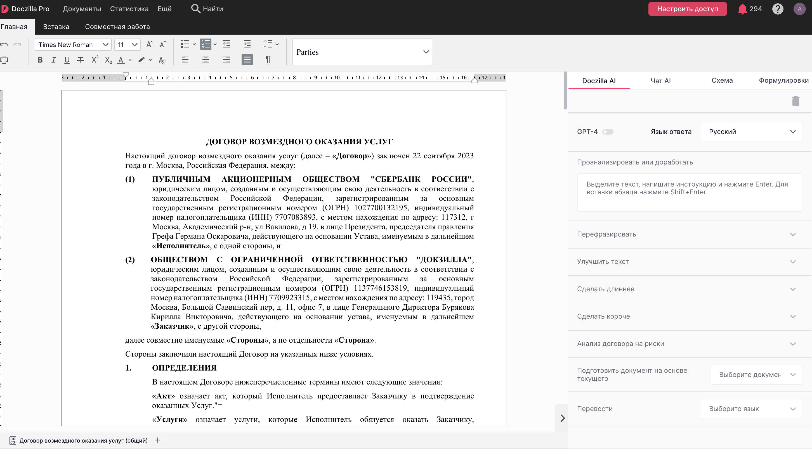Increase indent of the paragraph
This screenshot has height=449, width=812.
247,44
